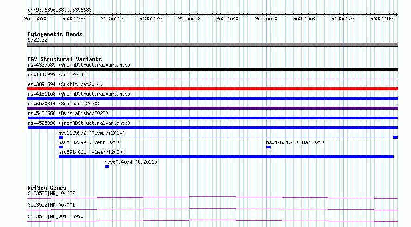
Task: Click the nsv4762474 (Quan2021) label
Action: [x=295, y=142]
